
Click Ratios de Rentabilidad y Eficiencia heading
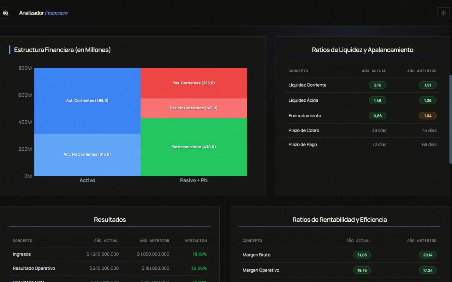339,220
